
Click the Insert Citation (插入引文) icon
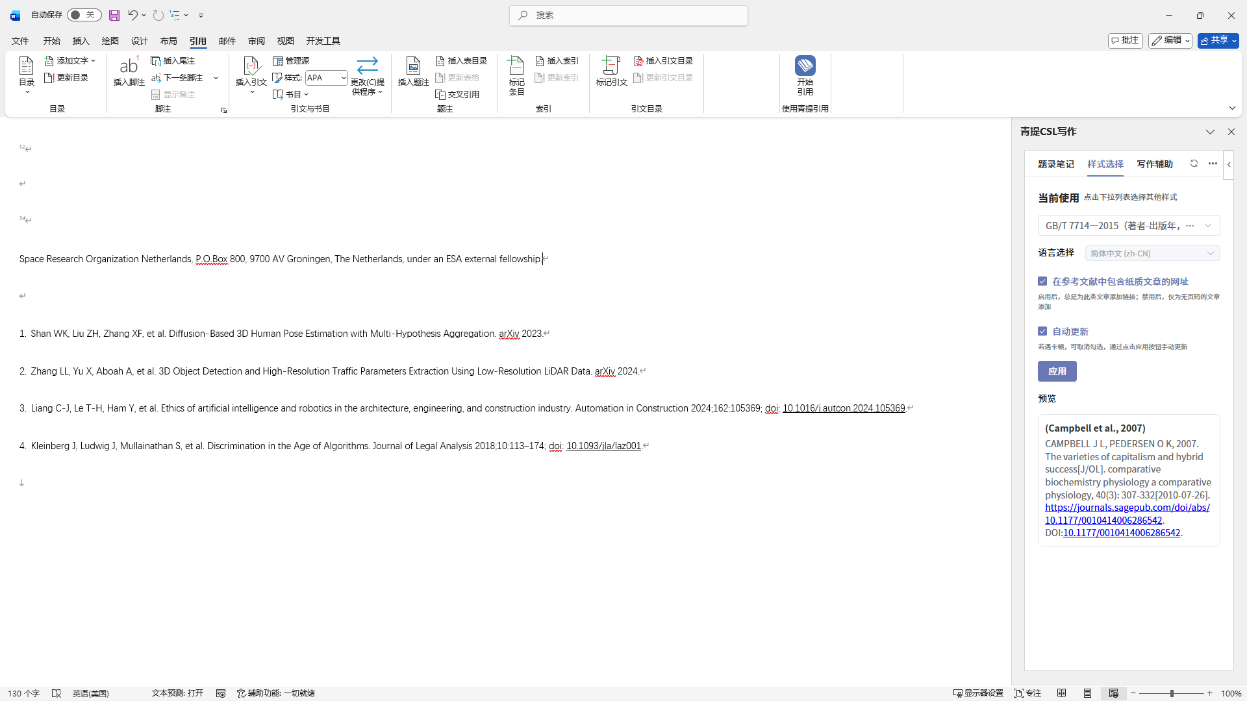coord(251,66)
